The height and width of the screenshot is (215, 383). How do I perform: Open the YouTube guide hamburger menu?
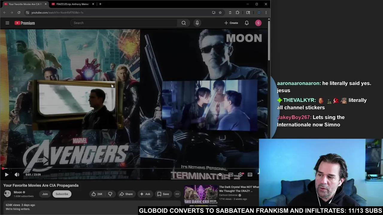[7, 23]
